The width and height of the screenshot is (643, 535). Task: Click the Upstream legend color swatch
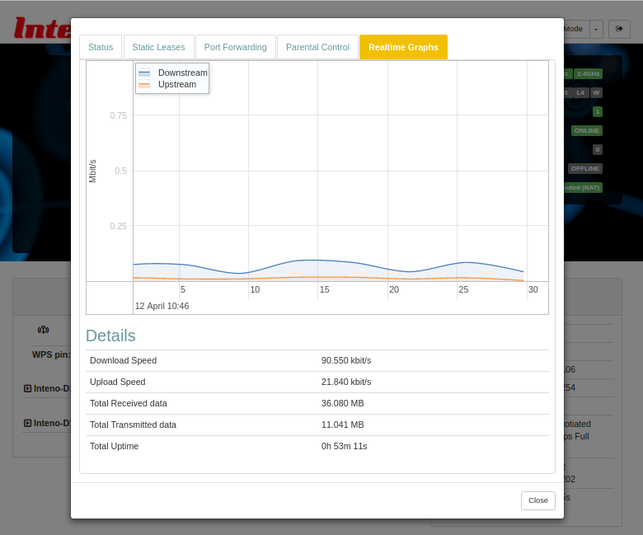(144, 84)
